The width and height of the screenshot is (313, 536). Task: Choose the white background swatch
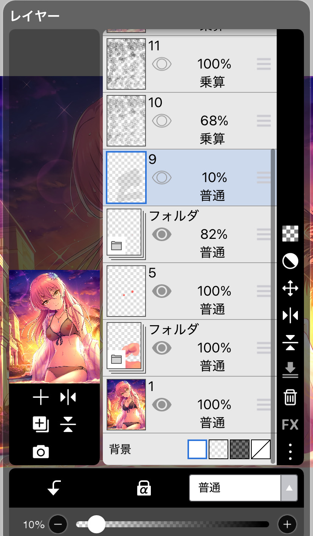click(197, 449)
